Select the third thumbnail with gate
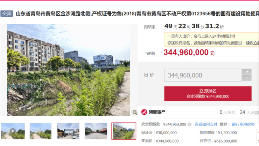 [x=68, y=131]
